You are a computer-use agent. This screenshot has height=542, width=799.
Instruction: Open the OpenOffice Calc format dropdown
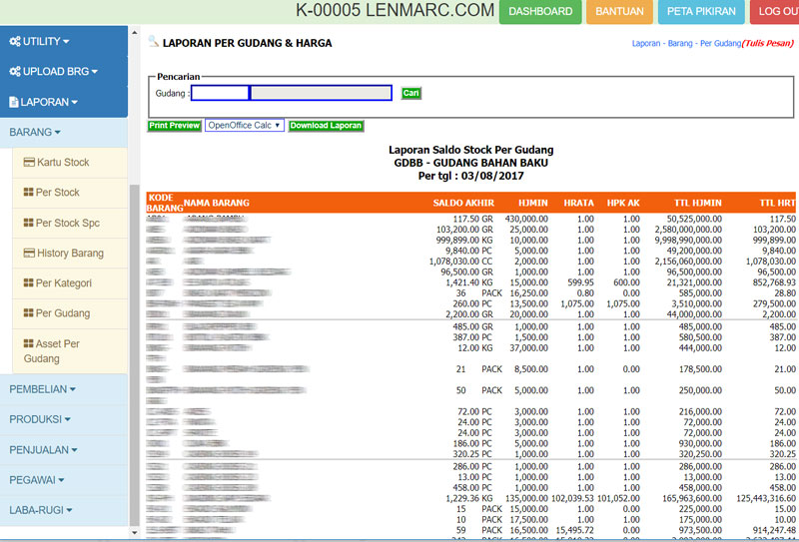[245, 126]
